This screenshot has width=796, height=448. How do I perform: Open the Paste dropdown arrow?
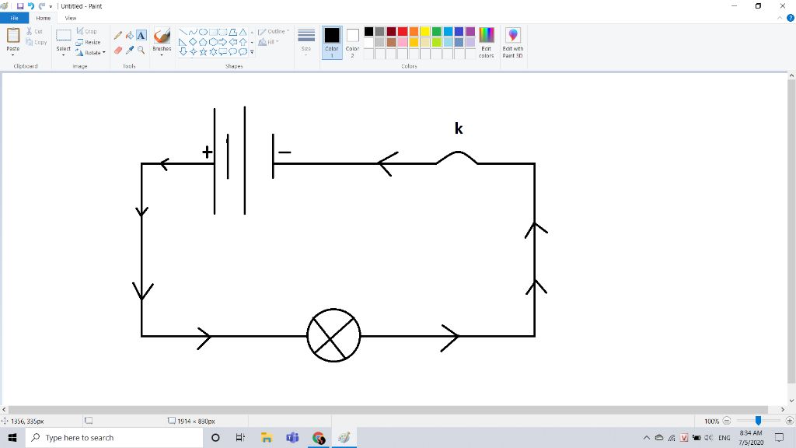[12, 54]
